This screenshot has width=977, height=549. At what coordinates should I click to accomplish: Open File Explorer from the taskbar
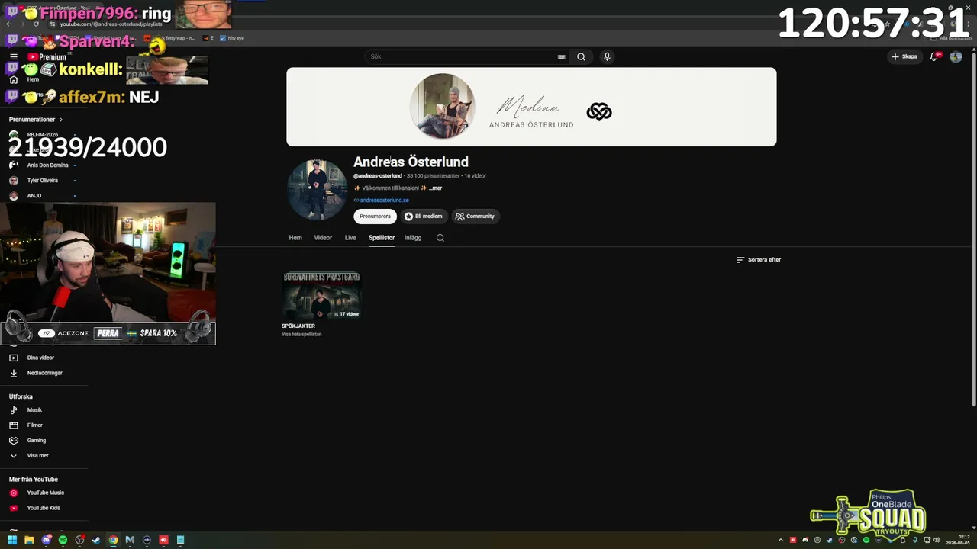coord(29,540)
